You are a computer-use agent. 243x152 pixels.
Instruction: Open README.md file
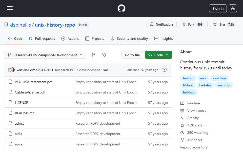[25, 113]
